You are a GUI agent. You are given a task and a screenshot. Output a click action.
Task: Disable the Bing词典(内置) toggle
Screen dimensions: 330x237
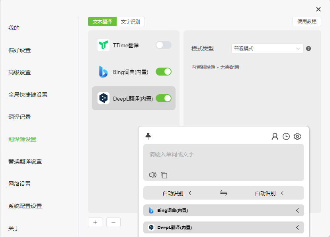[x=163, y=72]
